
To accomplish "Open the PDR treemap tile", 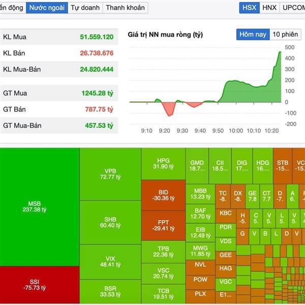I will [226, 230].
